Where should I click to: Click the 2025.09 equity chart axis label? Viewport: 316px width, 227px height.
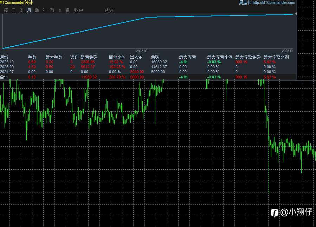click(142, 51)
